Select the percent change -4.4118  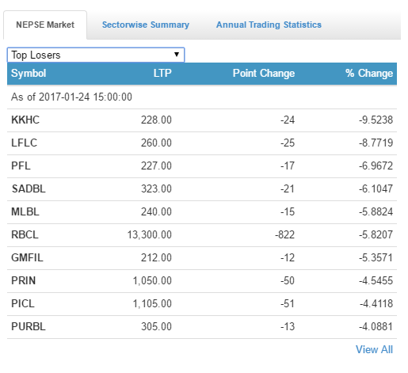tap(376, 303)
